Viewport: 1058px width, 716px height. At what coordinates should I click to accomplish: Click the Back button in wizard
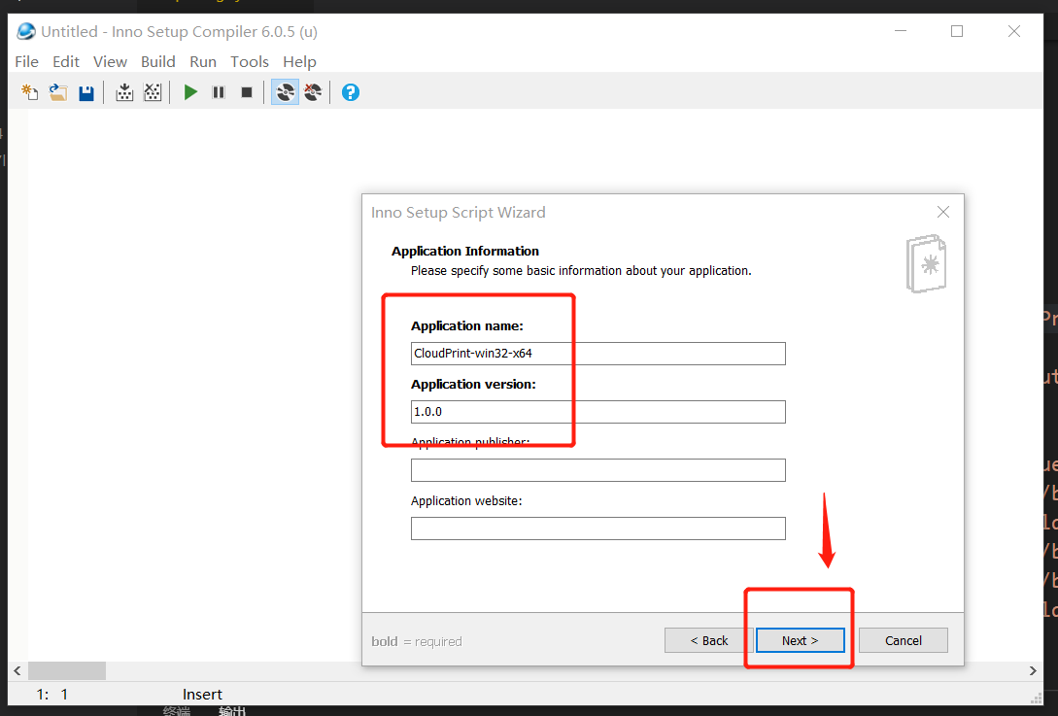(x=708, y=640)
